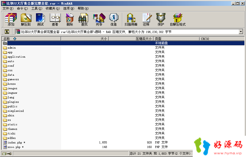Open the Favorites (收藏夹) menu
This screenshot has width=246, height=157.
53,9
